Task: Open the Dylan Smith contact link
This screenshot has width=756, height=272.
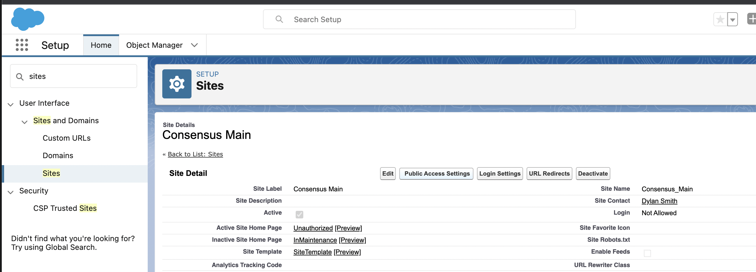Action: (x=659, y=201)
